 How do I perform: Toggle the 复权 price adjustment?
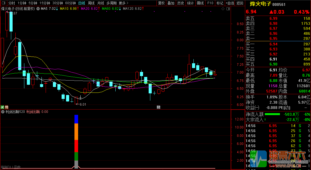coord(162,3)
